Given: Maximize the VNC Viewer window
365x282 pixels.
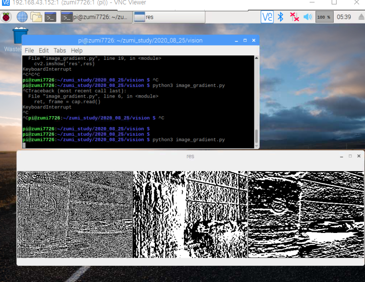Looking at the screenshot, I should coord(334,2).
